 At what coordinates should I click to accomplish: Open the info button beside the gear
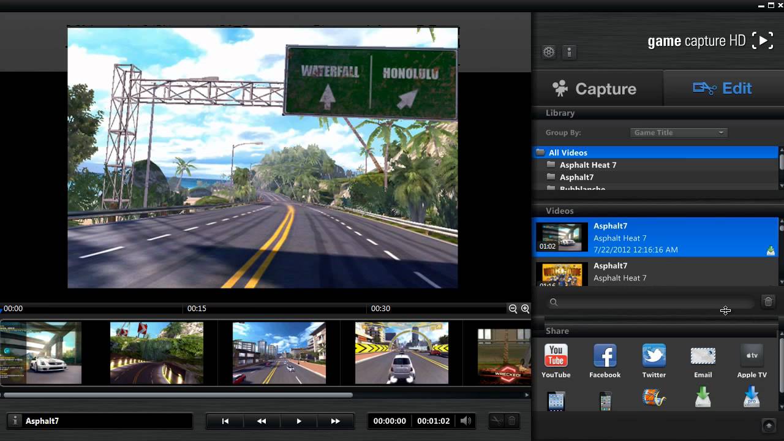[569, 52]
